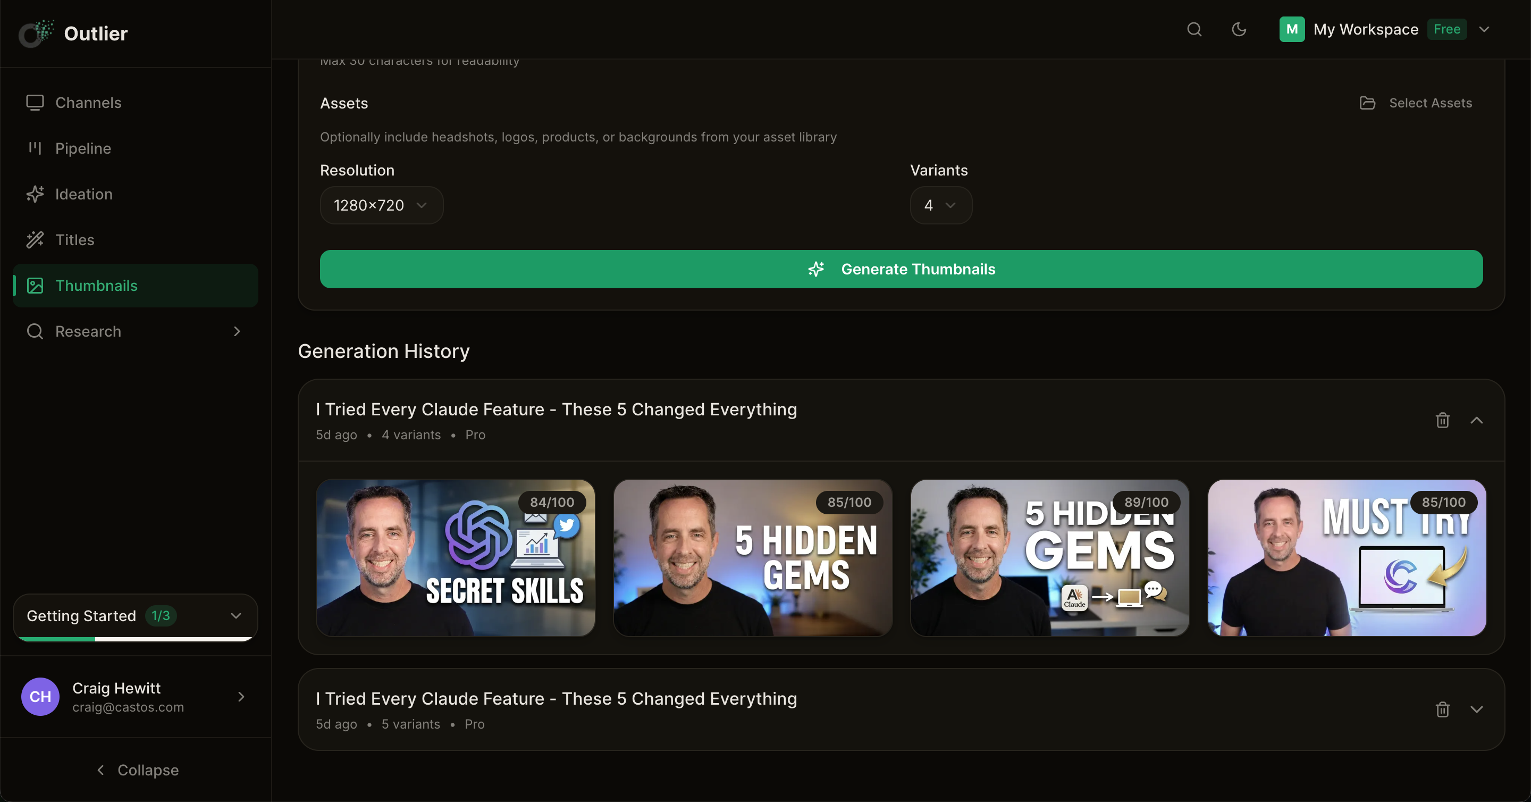Go to Ideation sparkle item
1531x802 pixels.
83,194
